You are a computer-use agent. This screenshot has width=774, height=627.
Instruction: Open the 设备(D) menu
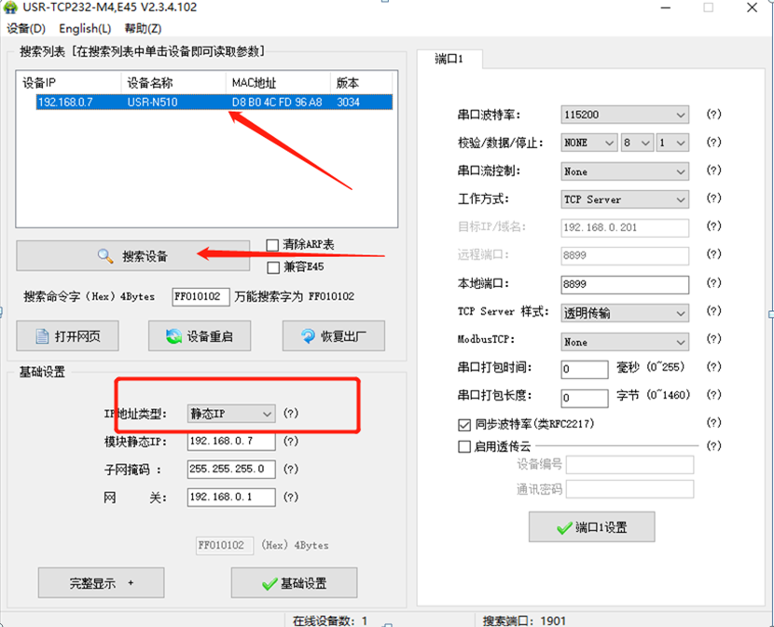26,29
